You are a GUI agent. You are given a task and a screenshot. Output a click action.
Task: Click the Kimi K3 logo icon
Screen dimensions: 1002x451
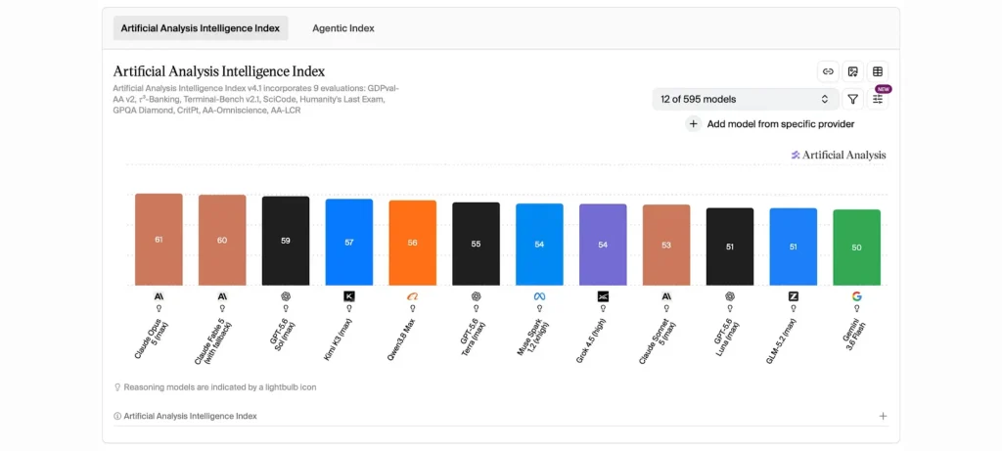[x=349, y=296]
